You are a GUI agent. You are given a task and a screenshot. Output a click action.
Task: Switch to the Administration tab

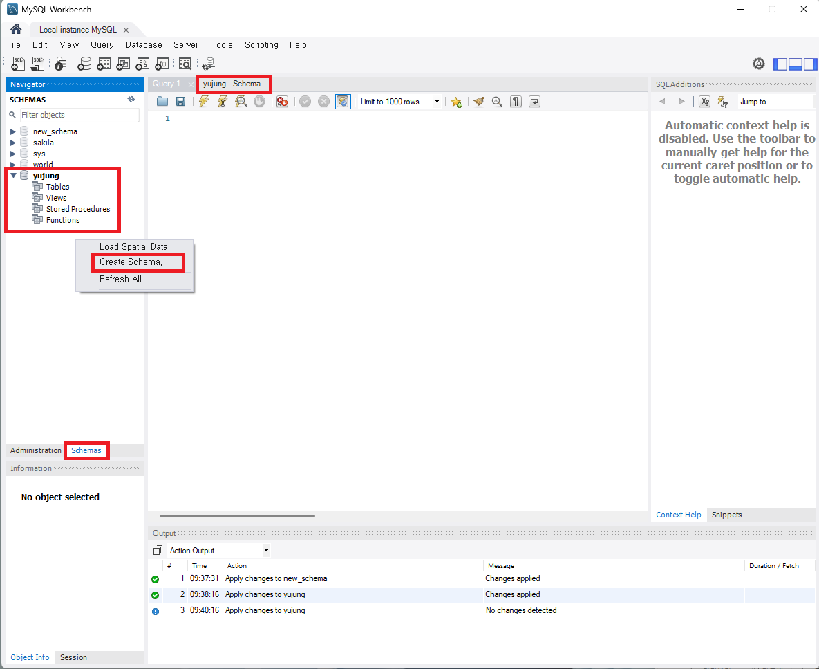coord(35,450)
